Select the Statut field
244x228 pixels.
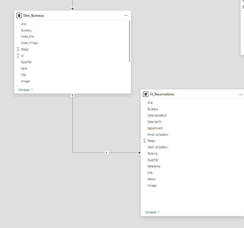(151, 179)
